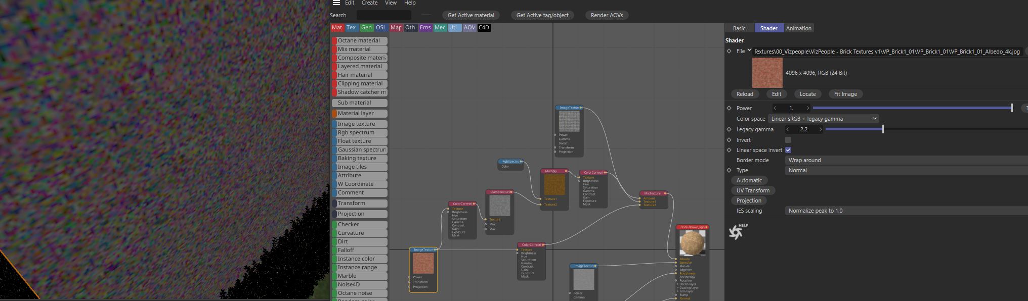The width and height of the screenshot is (1028, 301).
Task: Click the keyframe diamond beside Power
Action: [729, 108]
